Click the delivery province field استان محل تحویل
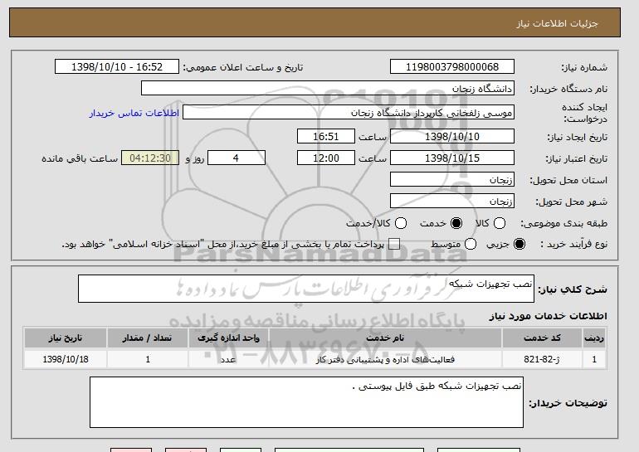 click(452, 180)
